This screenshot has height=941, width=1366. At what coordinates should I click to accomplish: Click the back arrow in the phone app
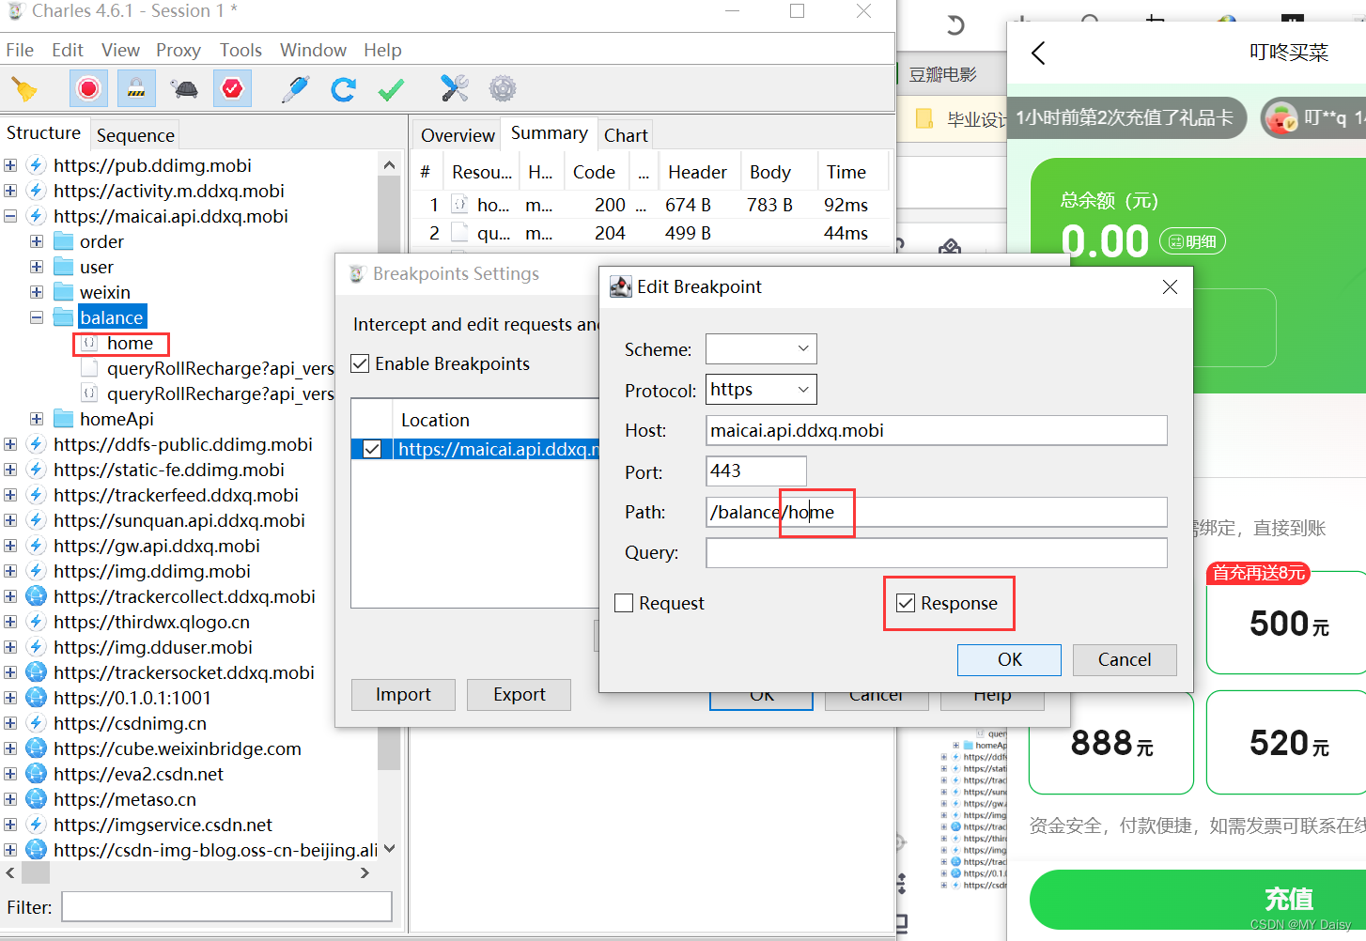tap(1038, 53)
